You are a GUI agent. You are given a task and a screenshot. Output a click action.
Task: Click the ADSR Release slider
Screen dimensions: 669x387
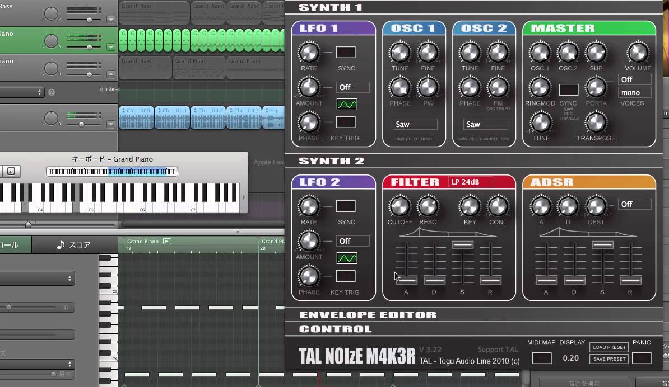click(630, 280)
